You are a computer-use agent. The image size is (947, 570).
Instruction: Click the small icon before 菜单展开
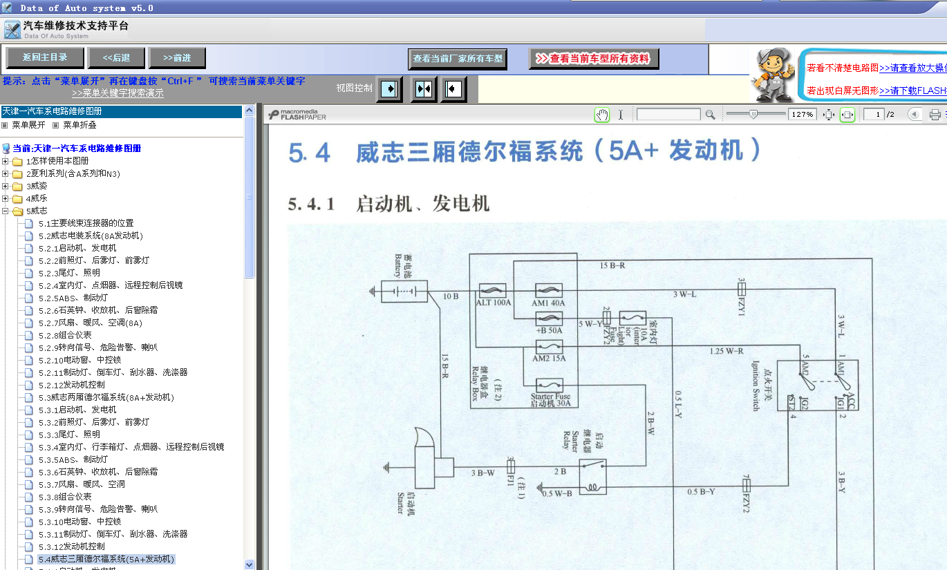5,125
